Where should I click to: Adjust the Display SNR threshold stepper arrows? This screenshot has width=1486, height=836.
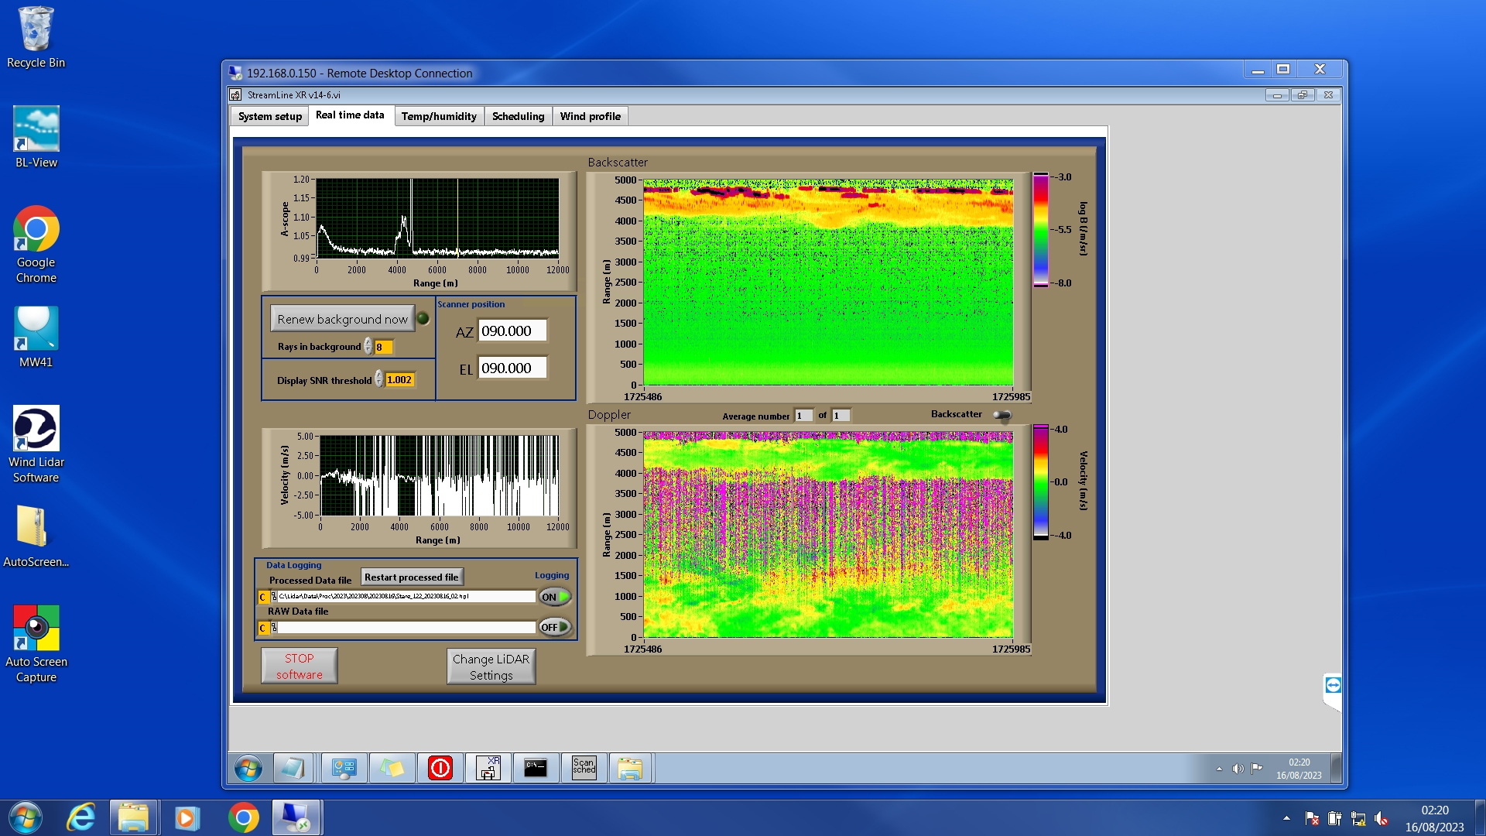pos(378,379)
